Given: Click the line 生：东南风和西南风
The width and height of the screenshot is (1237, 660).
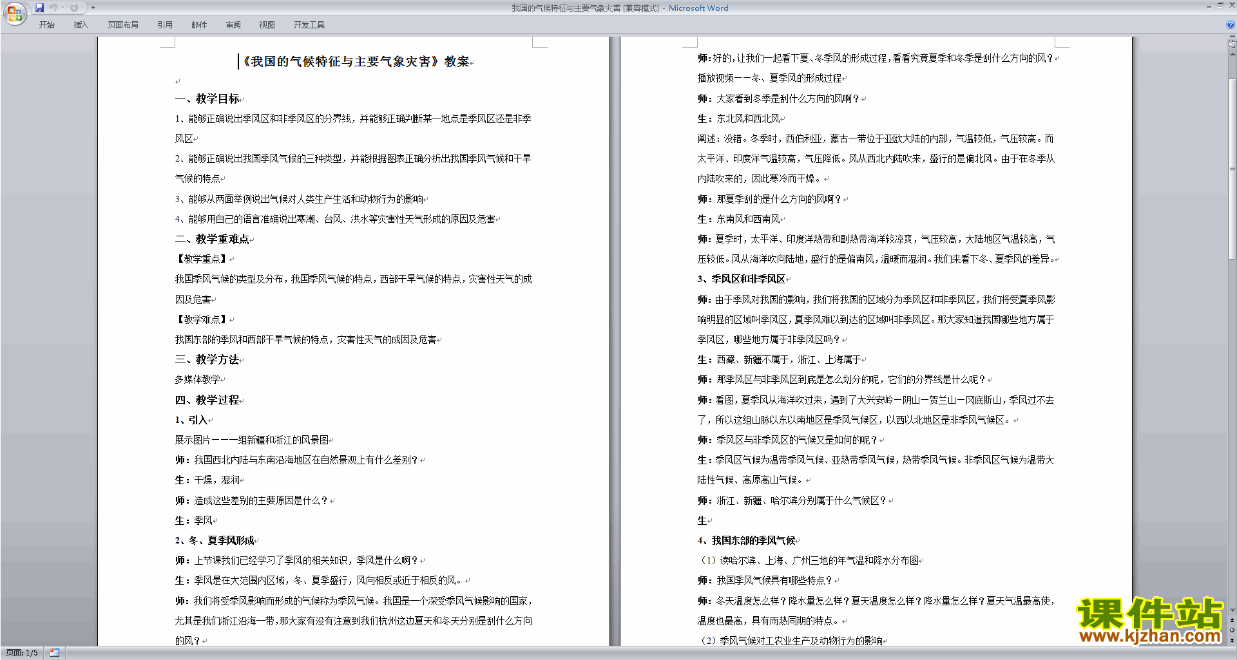Looking at the screenshot, I should pyautogui.click(x=739, y=219).
